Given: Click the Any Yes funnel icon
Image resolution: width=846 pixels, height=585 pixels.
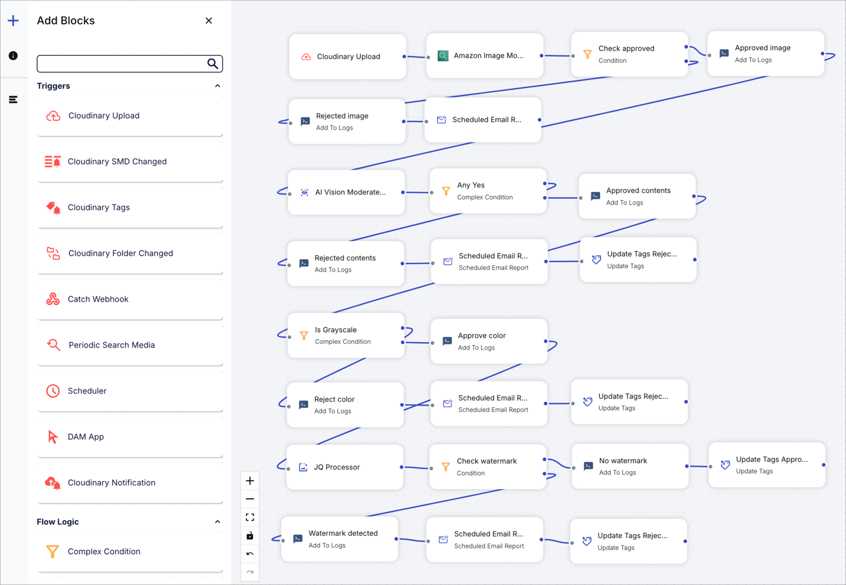Looking at the screenshot, I should 446,191.
